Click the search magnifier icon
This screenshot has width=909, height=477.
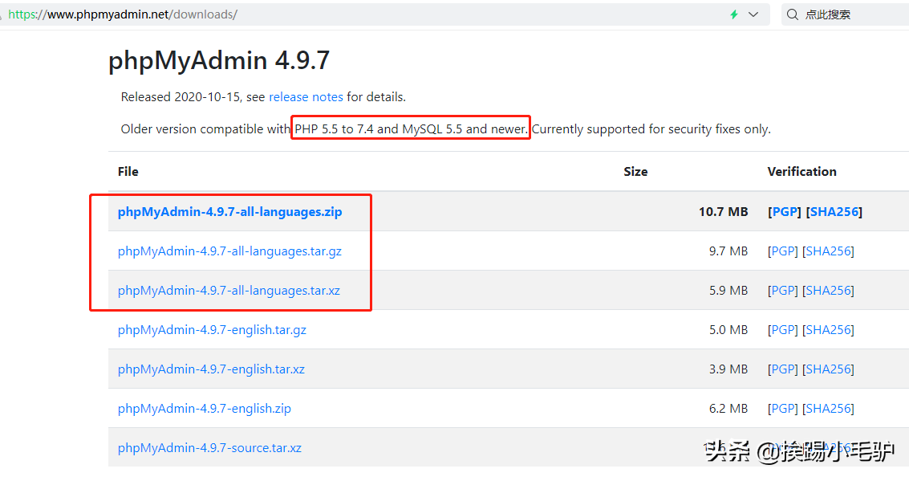click(x=793, y=14)
